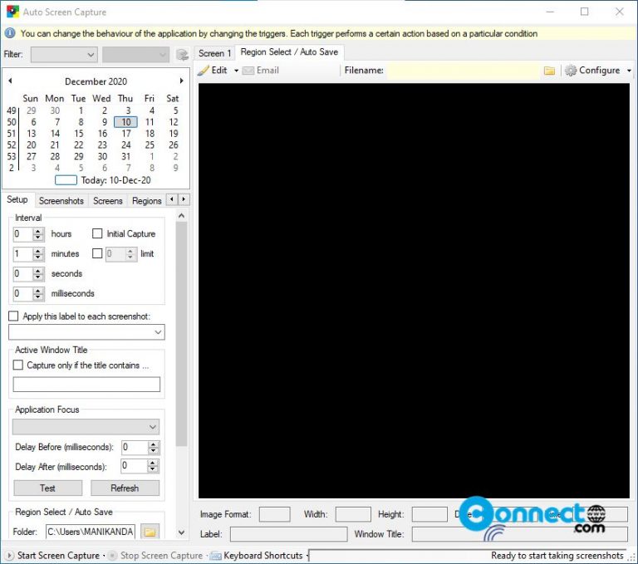
Task: Enable the Initial Capture checkbox
Action: [97, 233]
